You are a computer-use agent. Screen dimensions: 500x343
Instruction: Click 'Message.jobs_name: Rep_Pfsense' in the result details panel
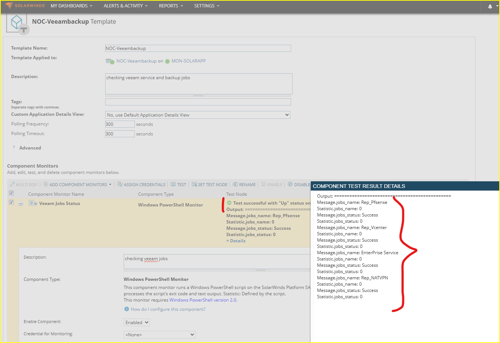pyautogui.click(x=352, y=202)
